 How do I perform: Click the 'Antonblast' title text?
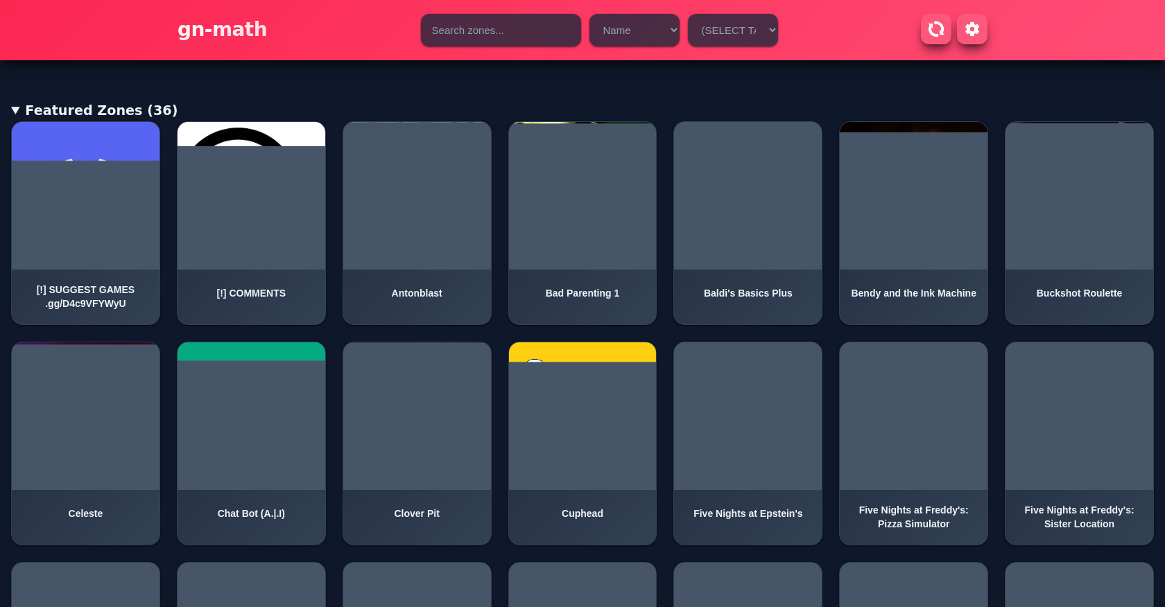pos(417,293)
